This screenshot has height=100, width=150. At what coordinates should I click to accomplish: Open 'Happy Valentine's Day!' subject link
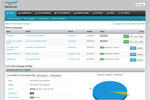pyautogui.click(x=33, y=59)
